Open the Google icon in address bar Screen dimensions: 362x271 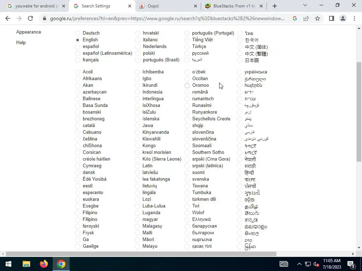pyautogui.click(x=295, y=18)
